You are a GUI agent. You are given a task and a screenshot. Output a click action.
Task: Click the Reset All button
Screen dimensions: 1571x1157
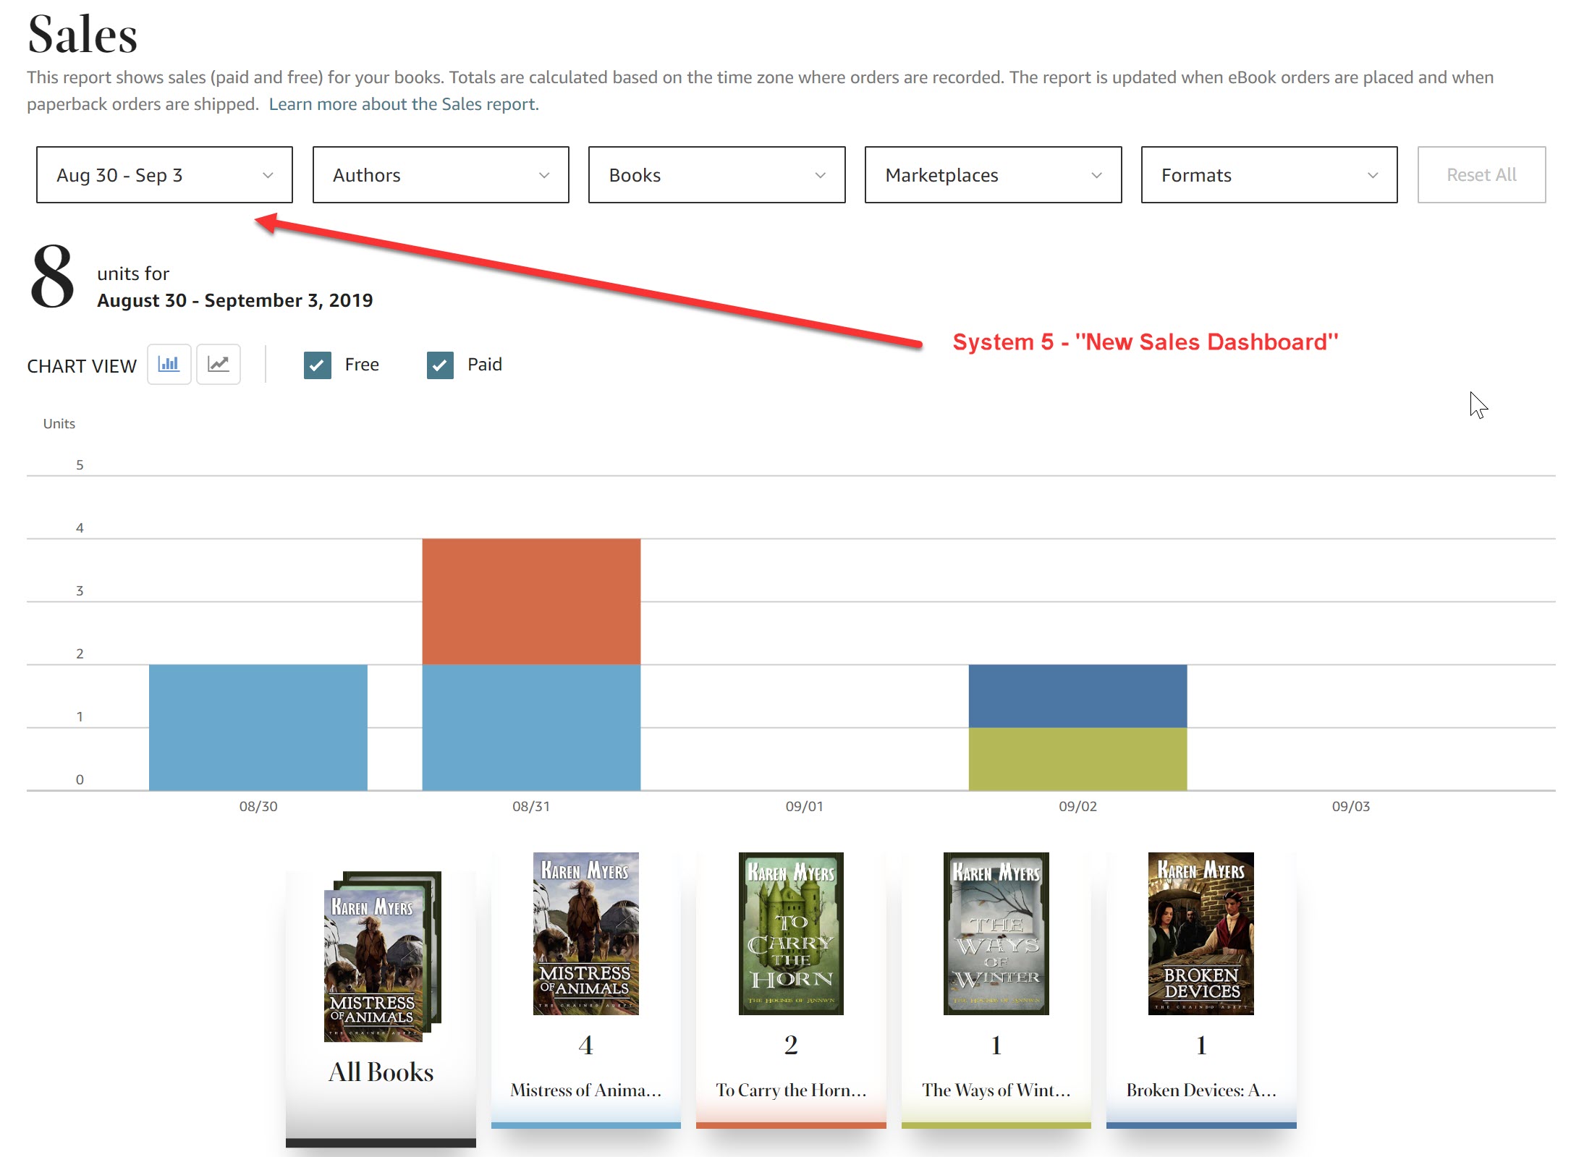[x=1481, y=174]
